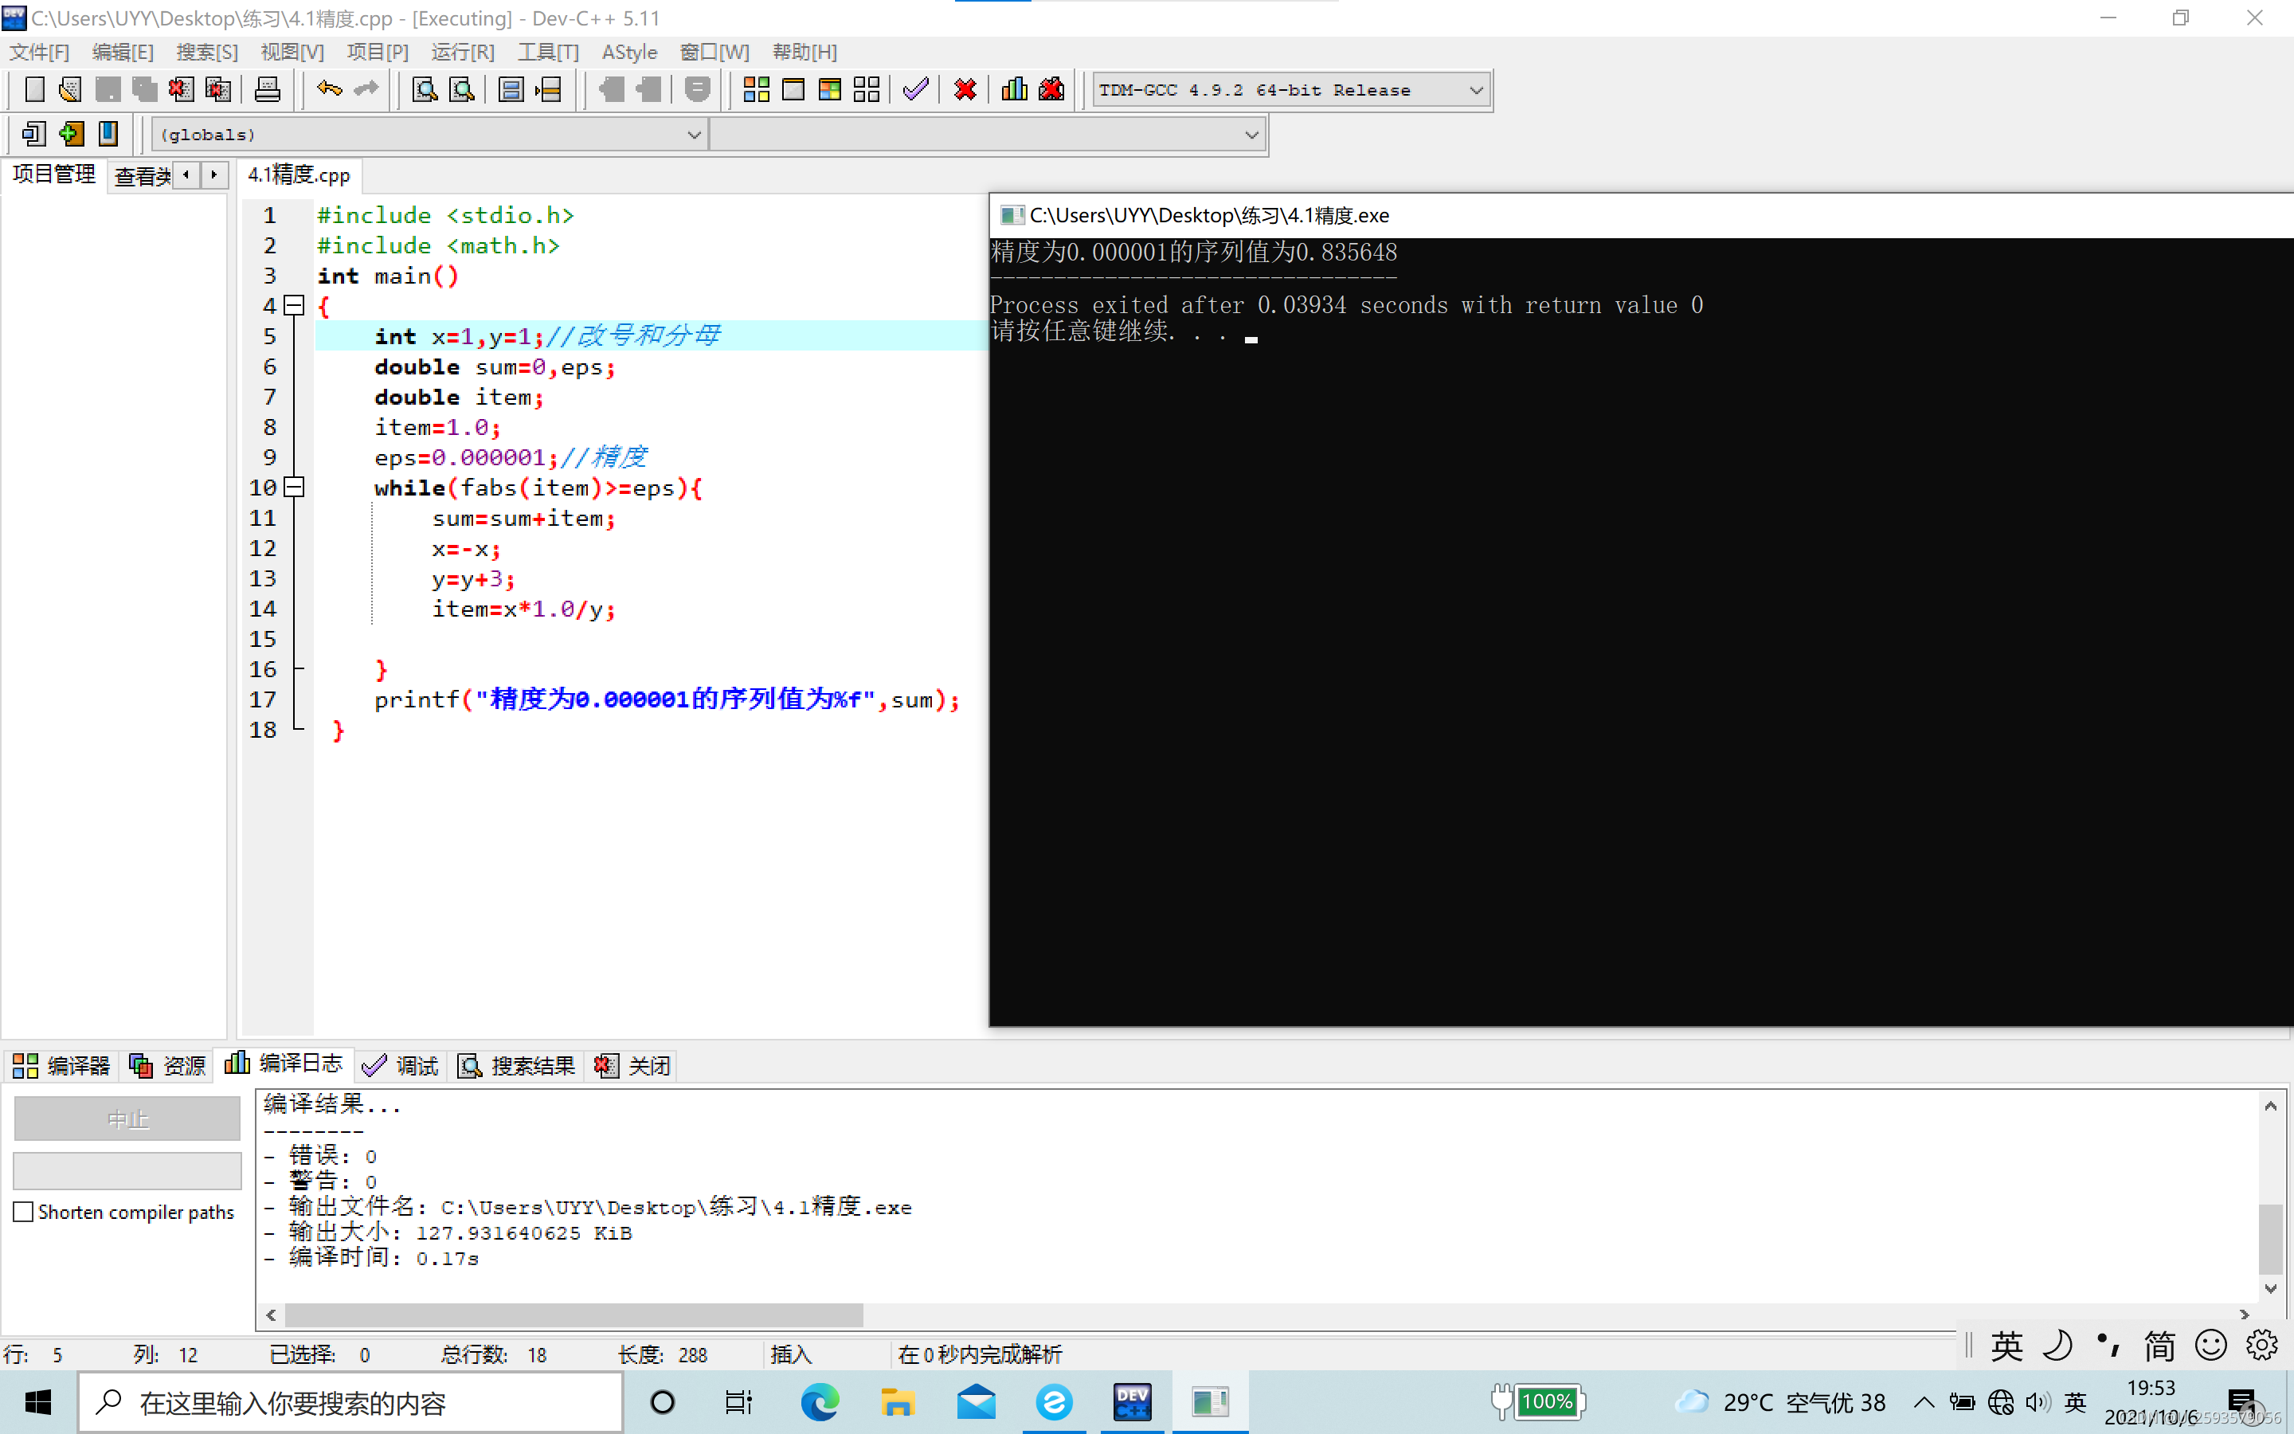The height and width of the screenshot is (1434, 2294).
Task: Switch to the 搜索结果 bottom tab
Action: [x=517, y=1066]
